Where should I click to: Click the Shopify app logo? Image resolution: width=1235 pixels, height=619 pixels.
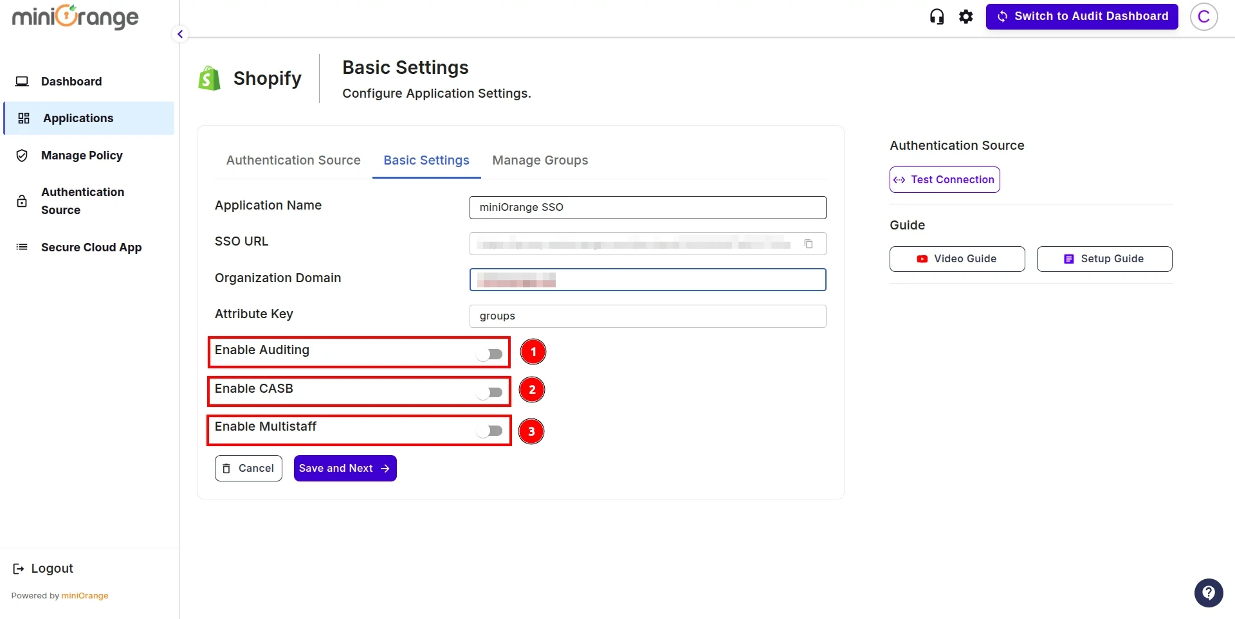click(x=208, y=77)
